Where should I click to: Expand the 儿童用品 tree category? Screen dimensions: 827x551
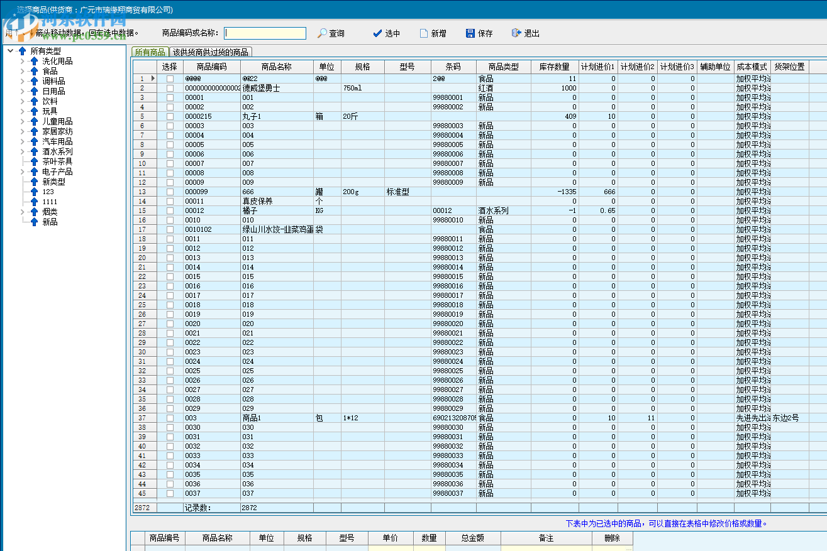[x=22, y=121]
